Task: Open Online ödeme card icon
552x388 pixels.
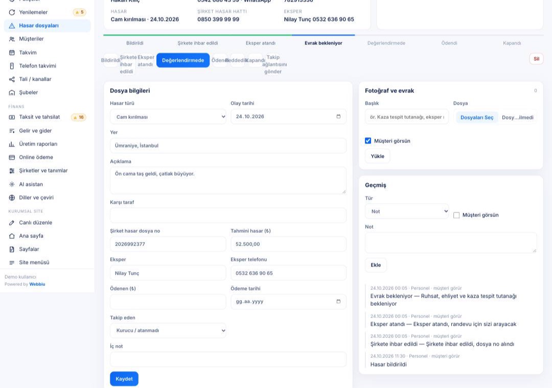Action: tap(12, 157)
